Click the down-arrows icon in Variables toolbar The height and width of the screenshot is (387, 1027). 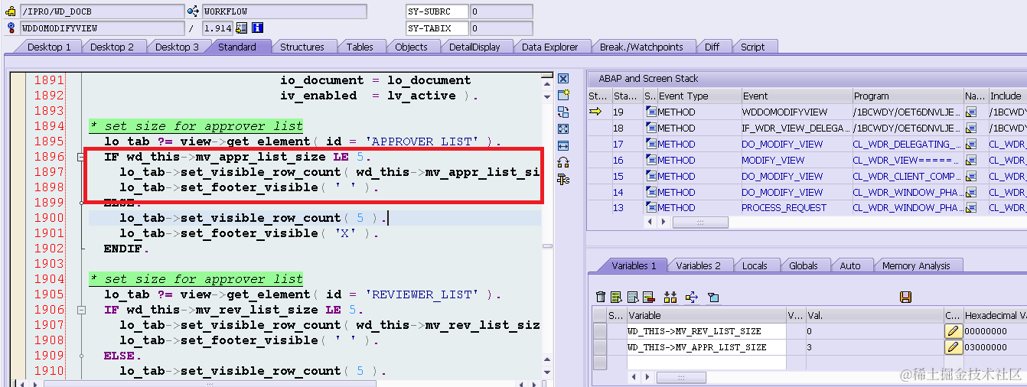(x=670, y=297)
